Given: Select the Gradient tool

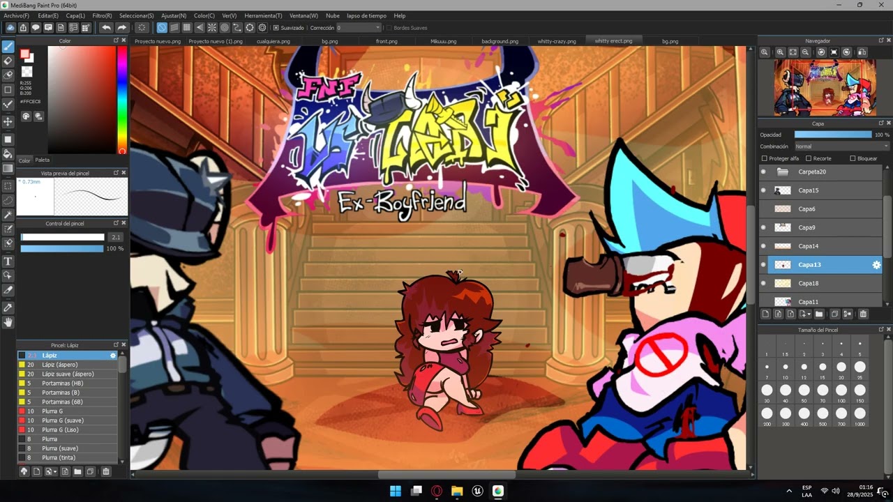Looking at the screenshot, I should [x=8, y=168].
